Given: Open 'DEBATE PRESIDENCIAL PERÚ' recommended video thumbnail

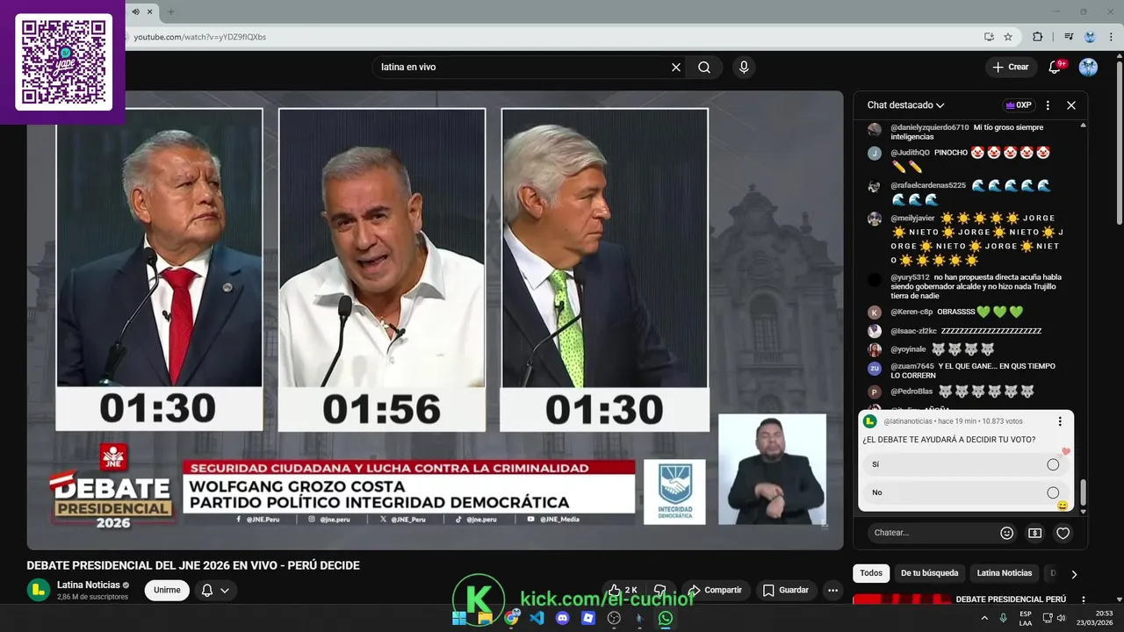Looking at the screenshot, I should [902, 600].
